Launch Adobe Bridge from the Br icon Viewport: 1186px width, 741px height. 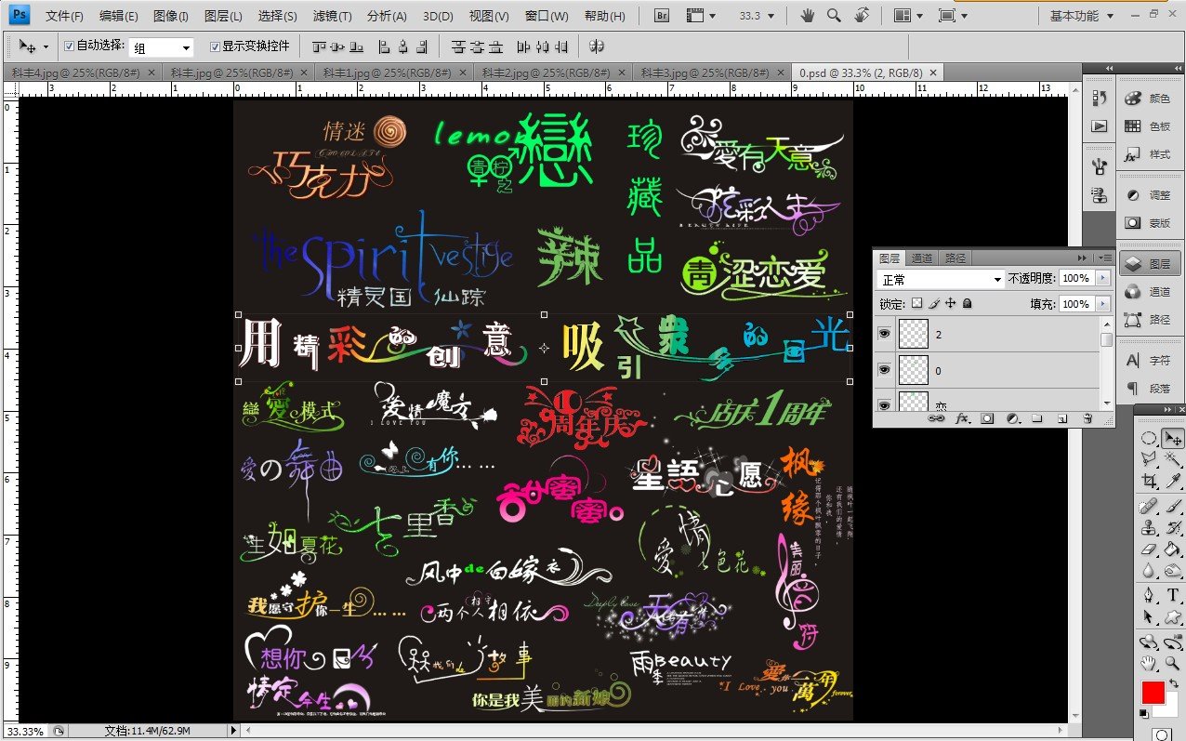point(663,16)
